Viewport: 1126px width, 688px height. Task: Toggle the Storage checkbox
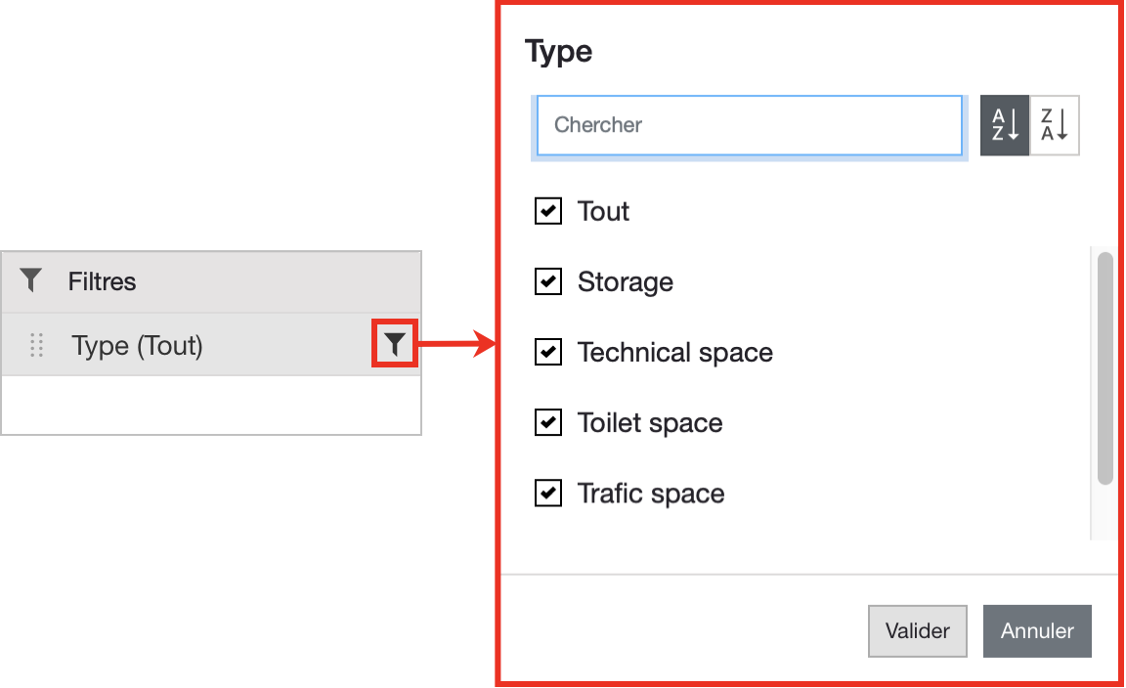(548, 281)
